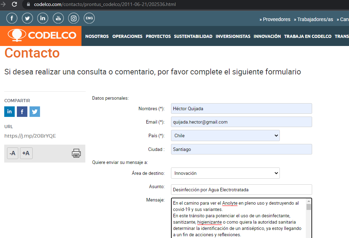Open the Operaciones menu
349x238 pixels.
pyautogui.click(x=127, y=36)
